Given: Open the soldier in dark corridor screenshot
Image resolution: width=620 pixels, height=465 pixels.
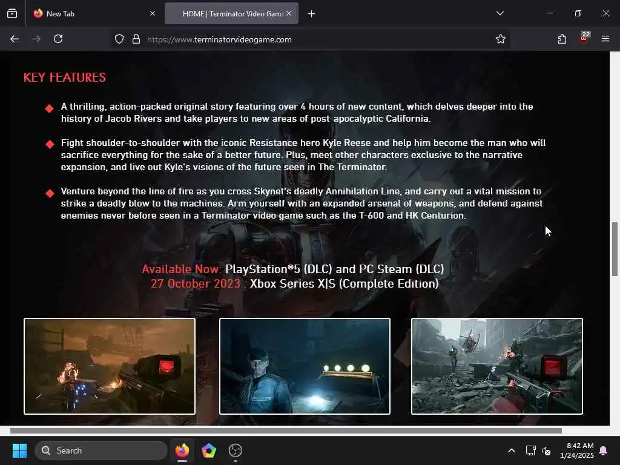Looking at the screenshot, I should pyautogui.click(x=305, y=366).
